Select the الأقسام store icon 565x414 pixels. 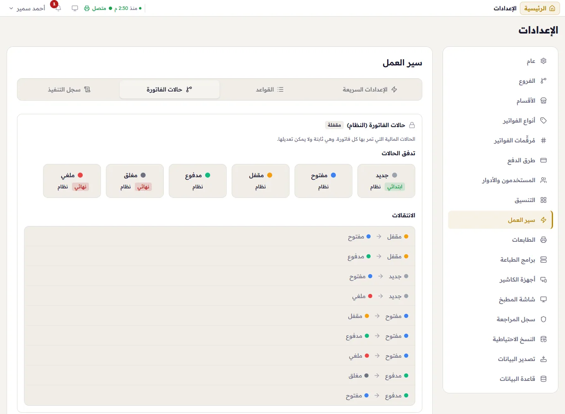click(543, 101)
